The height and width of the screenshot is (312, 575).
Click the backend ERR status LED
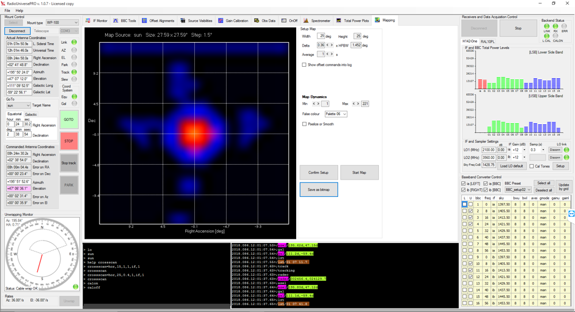[564, 26]
